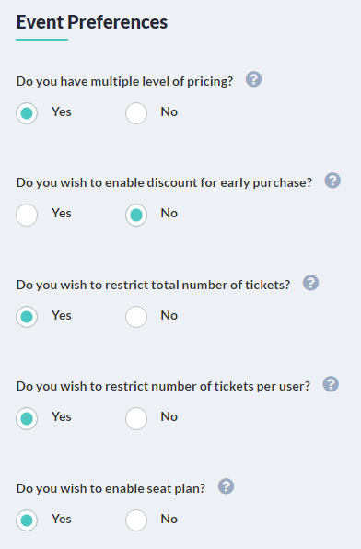Open help for multiple level of pricing
Image resolution: width=361 pixels, height=549 pixels.
(253, 79)
